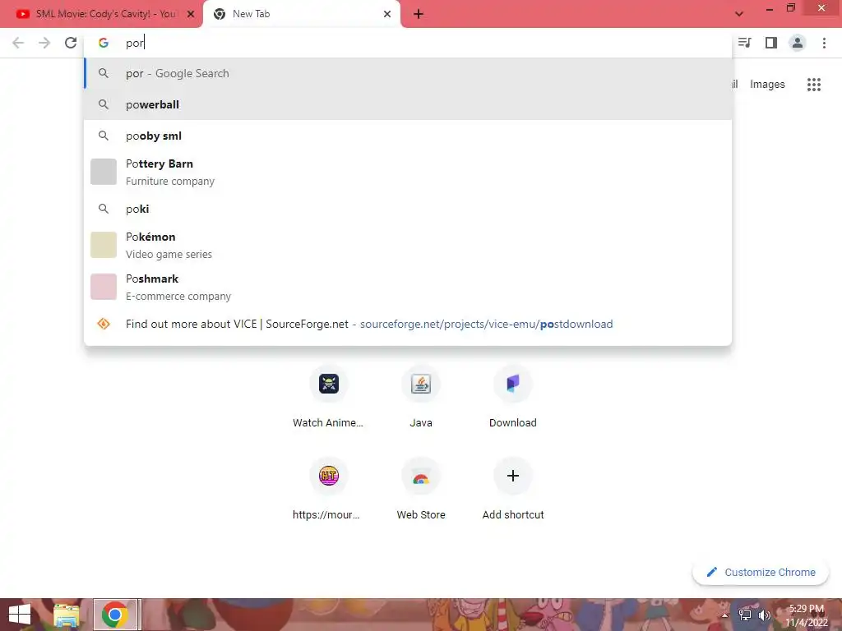Click the Pokémon thumbnail image
The image size is (842, 631).
coord(104,245)
